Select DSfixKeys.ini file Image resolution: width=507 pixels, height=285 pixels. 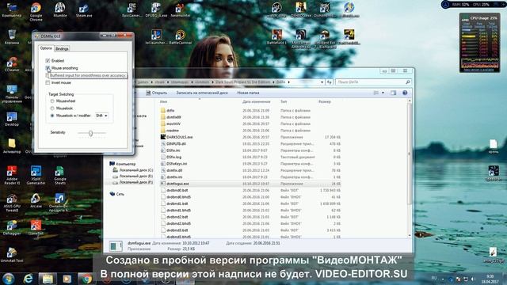coord(177,164)
